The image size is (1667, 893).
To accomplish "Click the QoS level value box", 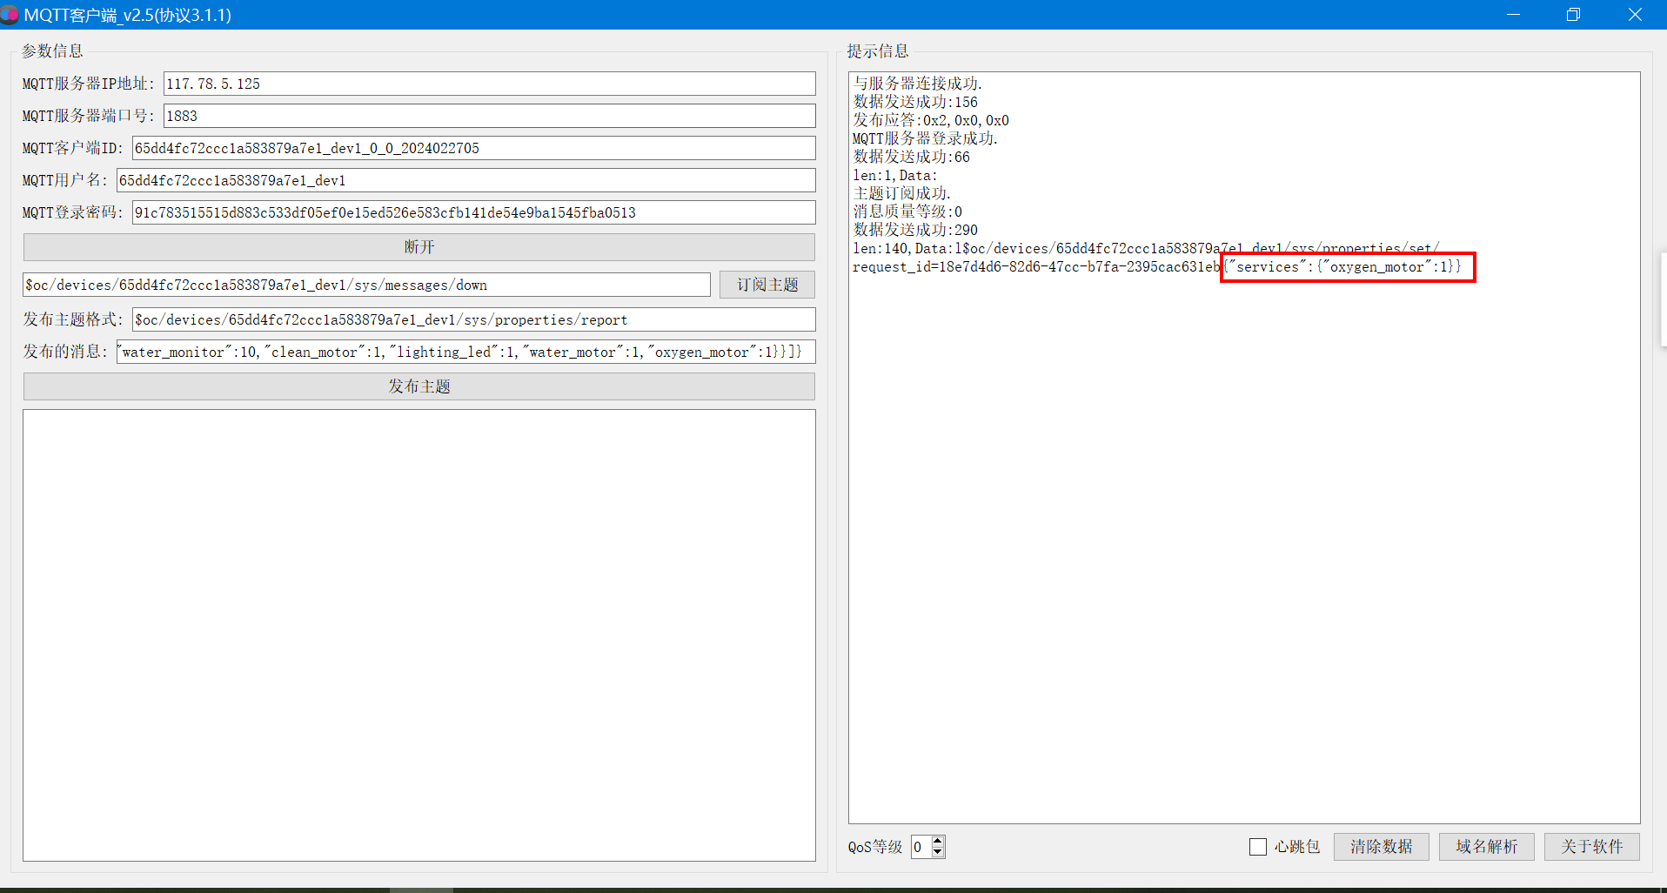I will pos(921,847).
